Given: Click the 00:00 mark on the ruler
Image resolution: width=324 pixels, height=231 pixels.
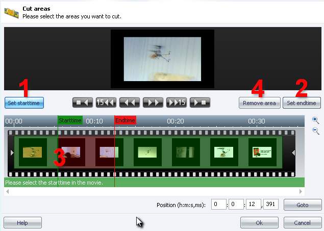Looking at the screenshot, I should coord(14,121).
